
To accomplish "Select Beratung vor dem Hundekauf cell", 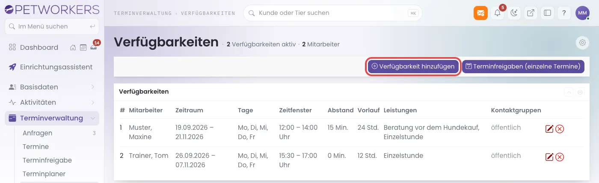I will pos(431,132).
